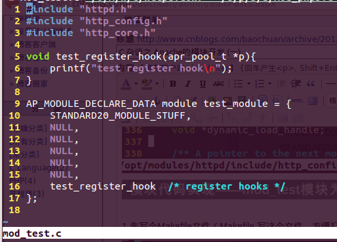This screenshot has width=337, height=242.
Task: Open 博客客户端 link in browser sidebar
Action: coord(37,45)
